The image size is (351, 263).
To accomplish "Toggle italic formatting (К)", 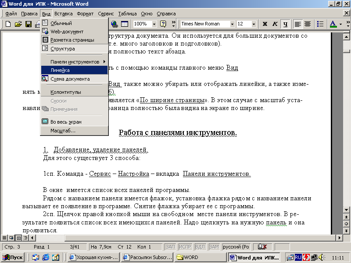I will click(x=275, y=24).
